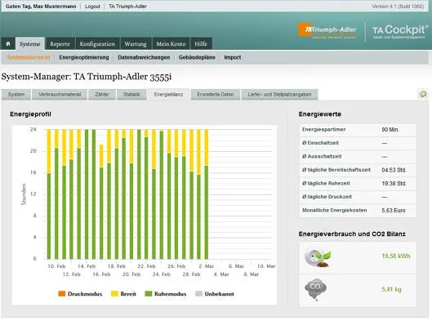Click the Ø tägliche Druckzeit label
This screenshot has width=432, height=321.
[327, 197]
